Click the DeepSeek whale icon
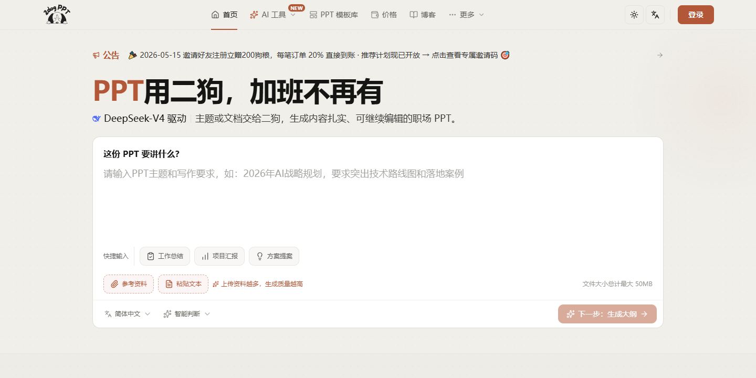 [97, 119]
